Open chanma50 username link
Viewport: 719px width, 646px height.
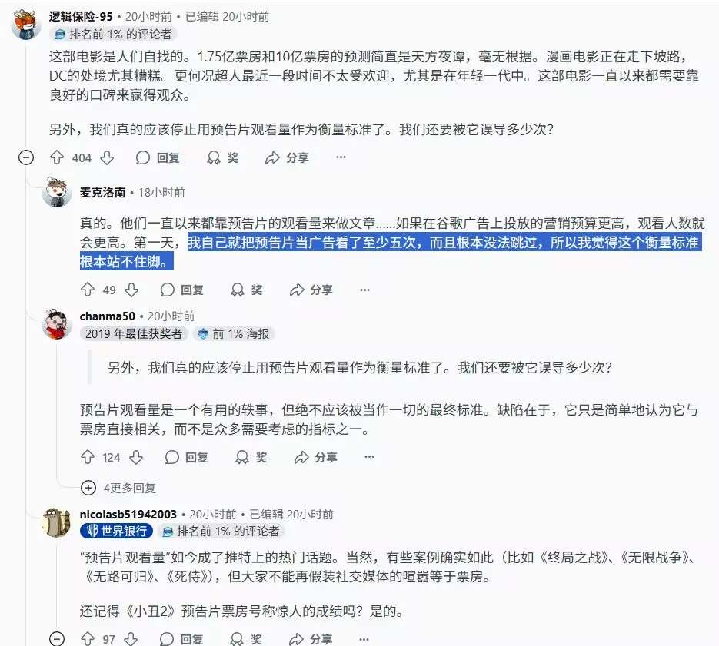pos(108,316)
